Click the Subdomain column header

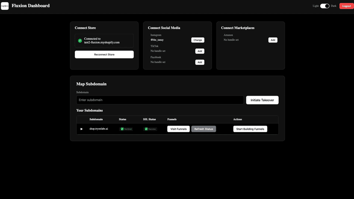point(96,119)
